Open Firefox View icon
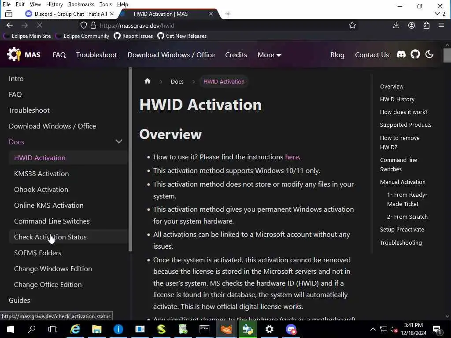This screenshot has width=451, height=338. (9, 14)
